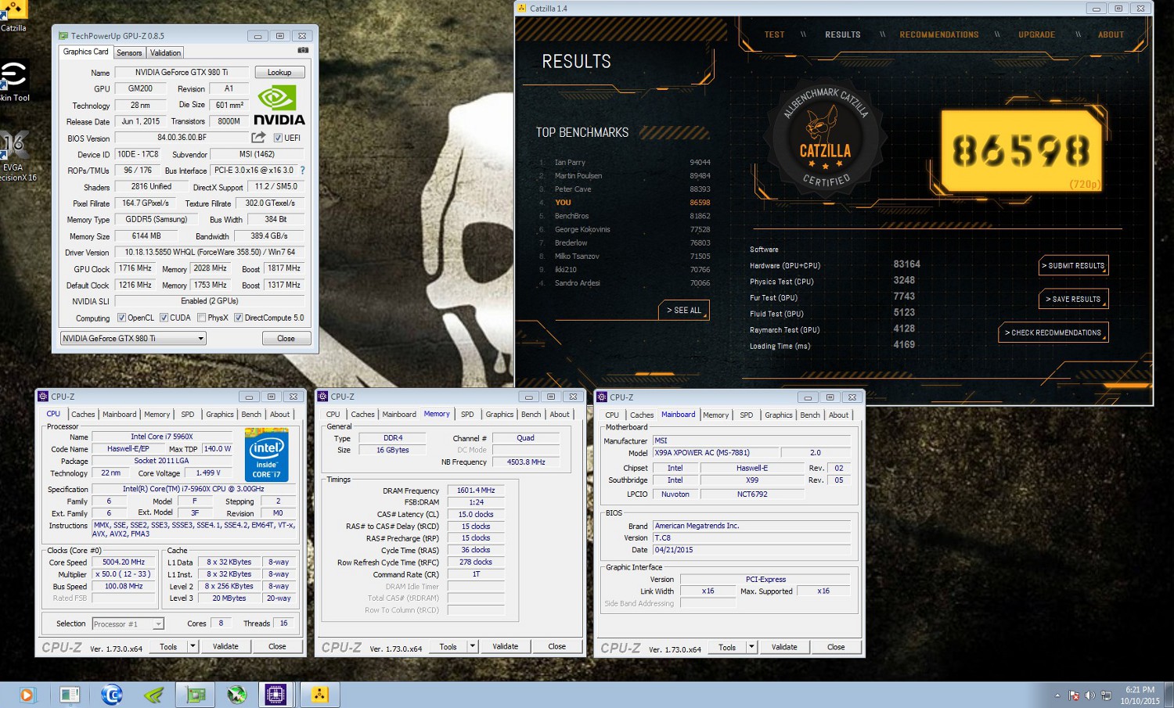The height and width of the screenshot is (708, 1174).
Task: Open the TEST section in Catzilla
Action: (x=774, y=34)
